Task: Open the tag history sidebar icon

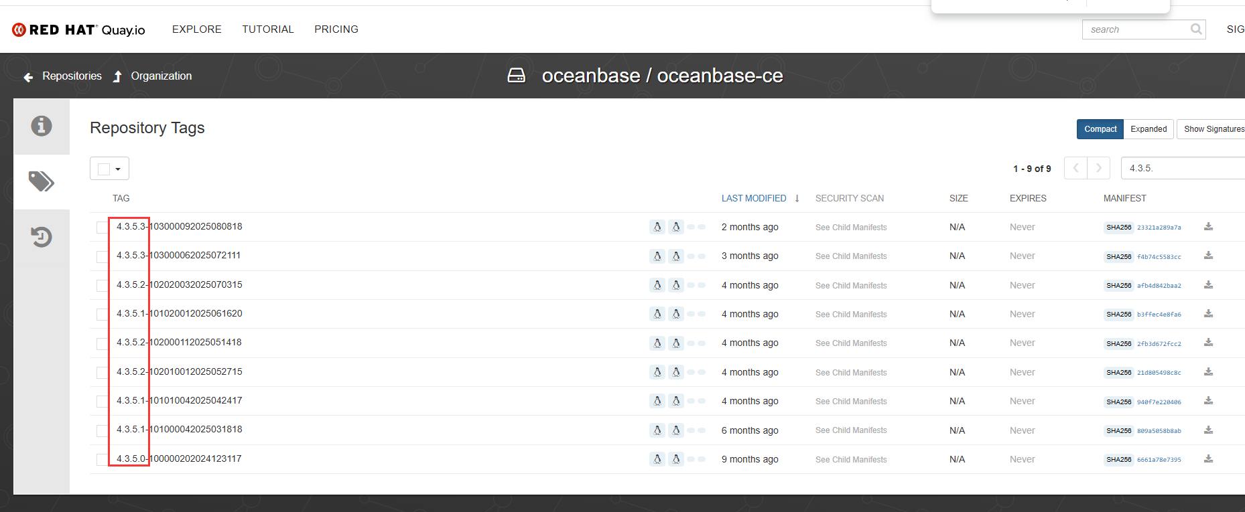Action: coord(42,237)
